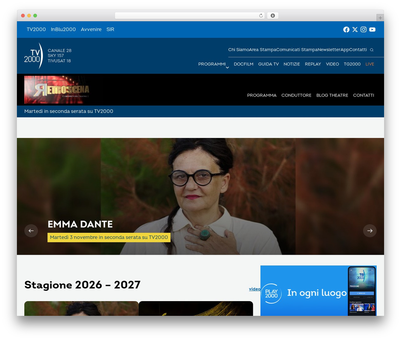Click the Play2000 'In ogni luogo' banner
The height and width of the screenshot is (340, 401).
point(318,291)
